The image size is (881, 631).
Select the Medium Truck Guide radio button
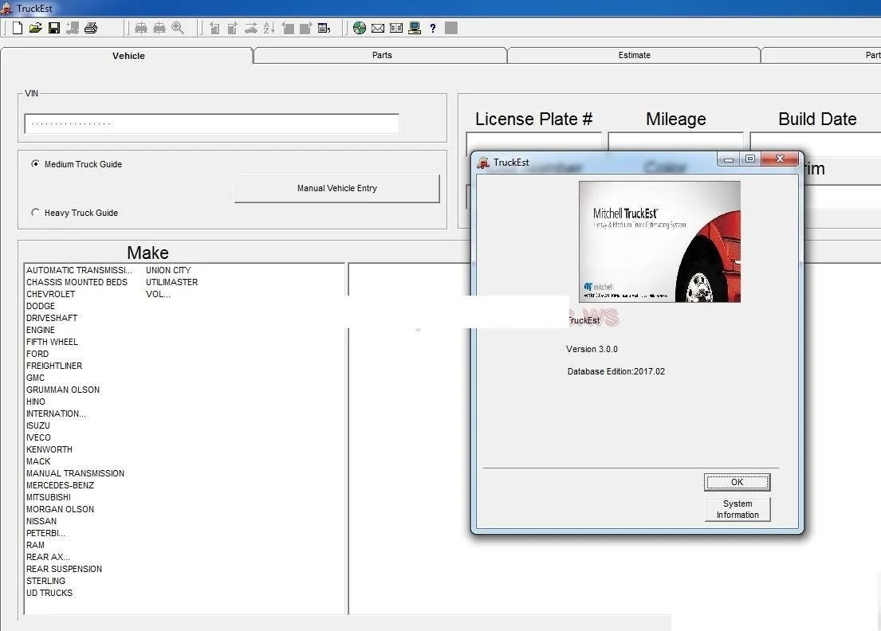tap(35, 164)
